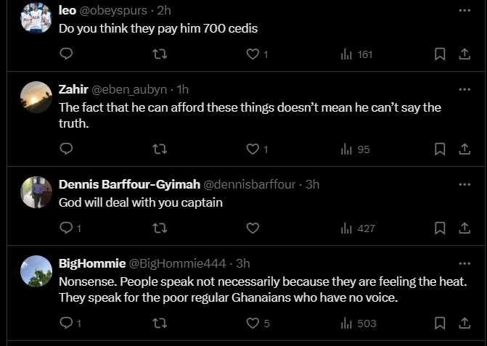Screen dimensions: 487x346
Task: Click Zahir's sunset profile picture
Action: tap(36, 97)
